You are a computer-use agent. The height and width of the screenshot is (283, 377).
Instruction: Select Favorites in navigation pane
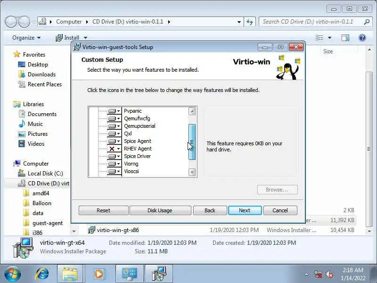(34, 55)
